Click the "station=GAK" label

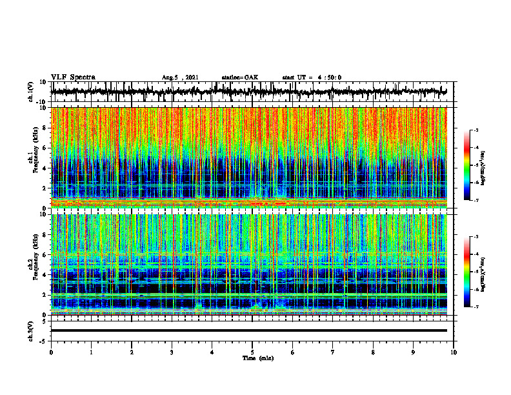240,77
